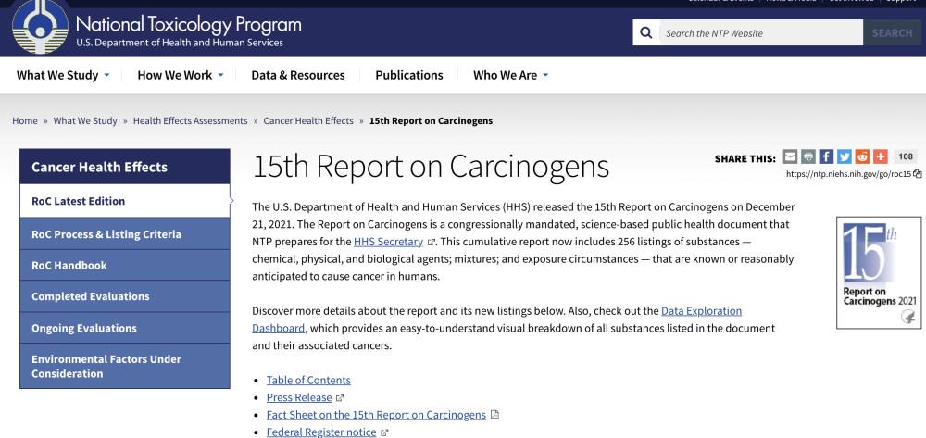
Task: Open Environmental Factors Under Consideration
Action: point(125,366)
